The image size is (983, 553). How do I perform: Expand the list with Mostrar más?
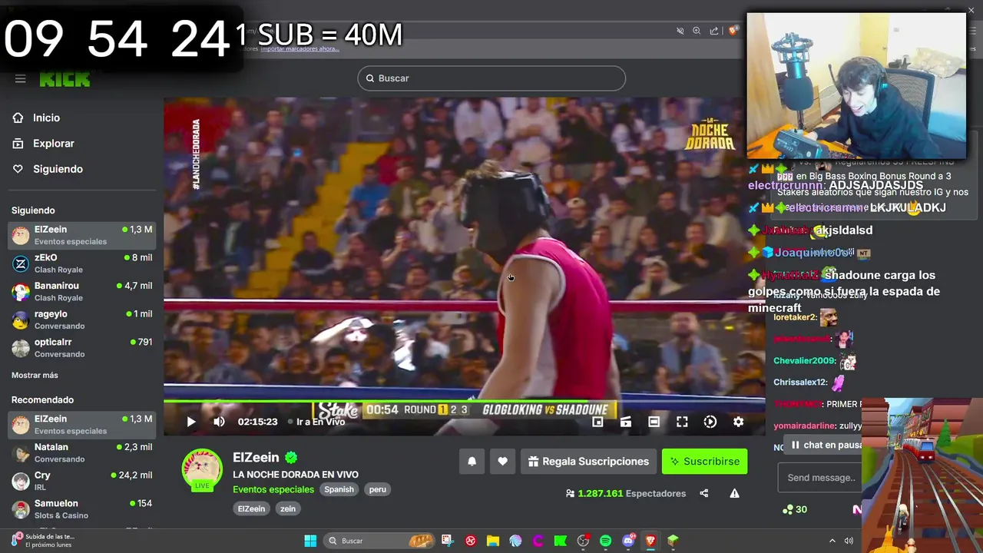pos(35,375)
